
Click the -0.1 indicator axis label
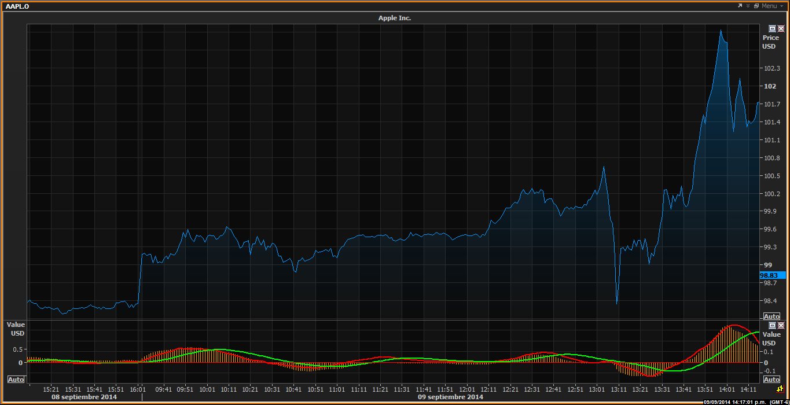click(x=769, y=371)
